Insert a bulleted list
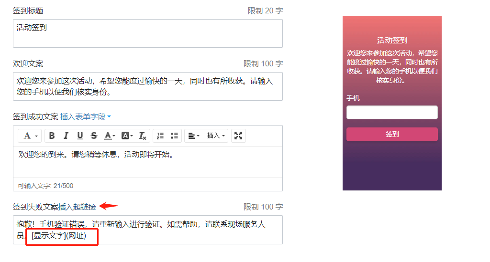The width and height of the screenshot is (490, 262). pos(174,136)
